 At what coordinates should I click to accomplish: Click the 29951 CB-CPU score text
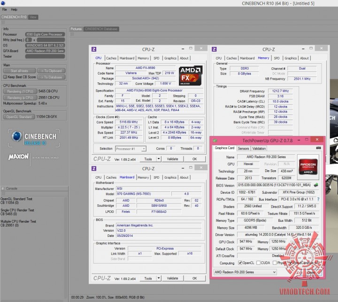pyautogui.click(x=49, y=98)
